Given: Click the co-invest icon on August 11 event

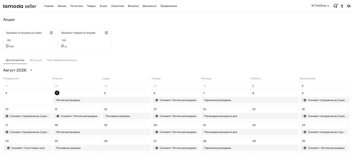Looking at the screenshot, I should tap(58, 116).
